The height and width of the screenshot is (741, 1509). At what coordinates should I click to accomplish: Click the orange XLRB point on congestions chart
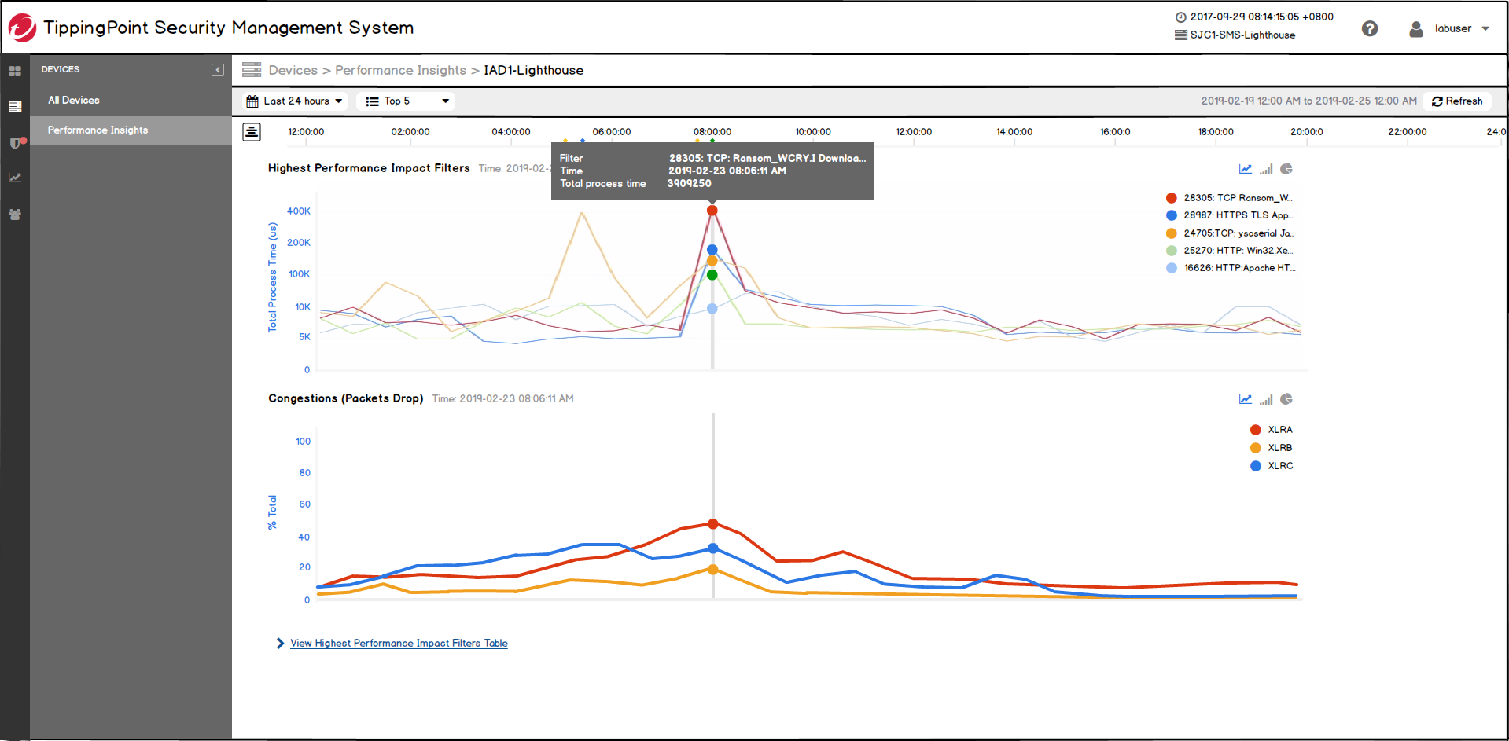click(x=713, y=570)
